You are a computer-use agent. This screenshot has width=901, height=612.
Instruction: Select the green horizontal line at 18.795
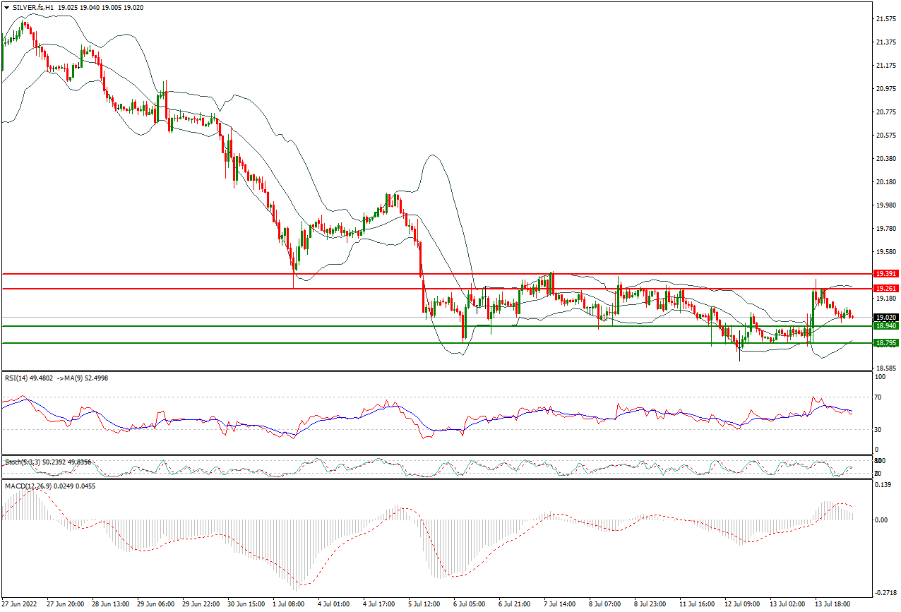point(436,342)
